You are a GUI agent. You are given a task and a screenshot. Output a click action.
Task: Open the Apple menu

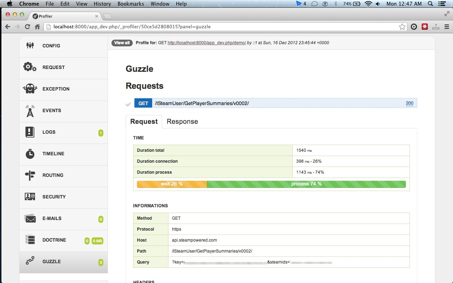[x=10, y=4]
